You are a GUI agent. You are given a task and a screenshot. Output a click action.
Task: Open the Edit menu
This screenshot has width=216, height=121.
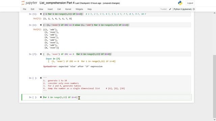(x=32, y=9)
